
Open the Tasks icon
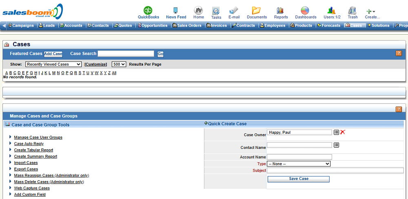coord(216,11)
